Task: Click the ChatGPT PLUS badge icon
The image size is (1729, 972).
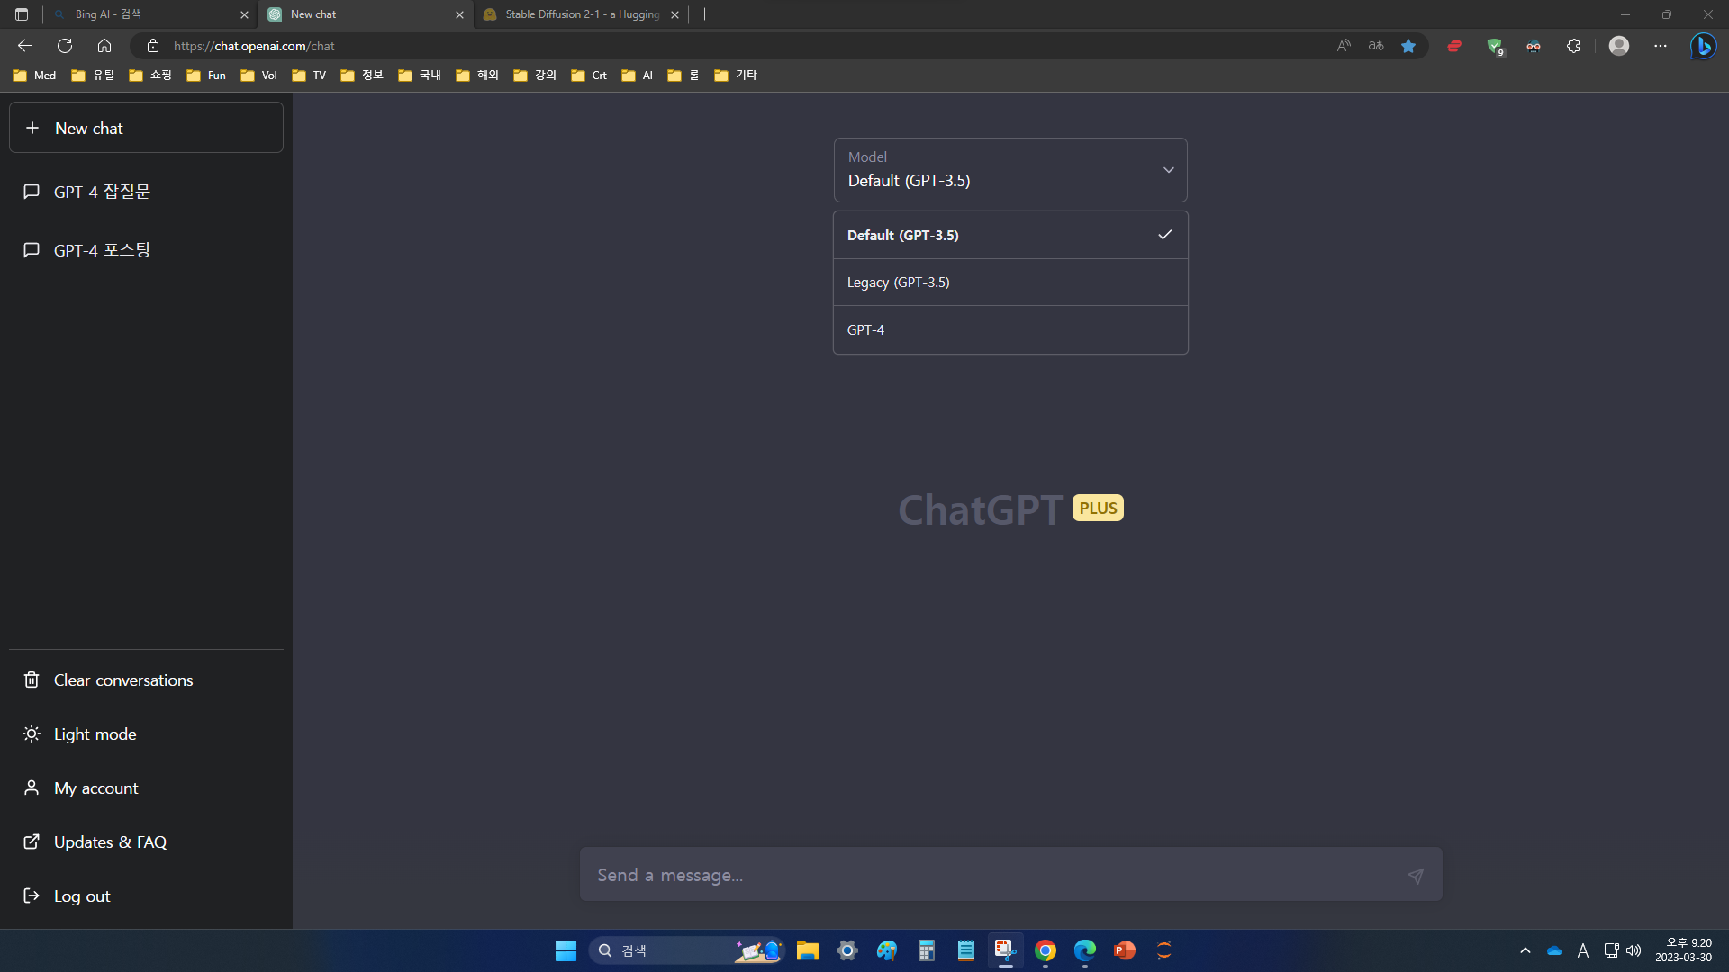Action: [x=1096, y=507]
